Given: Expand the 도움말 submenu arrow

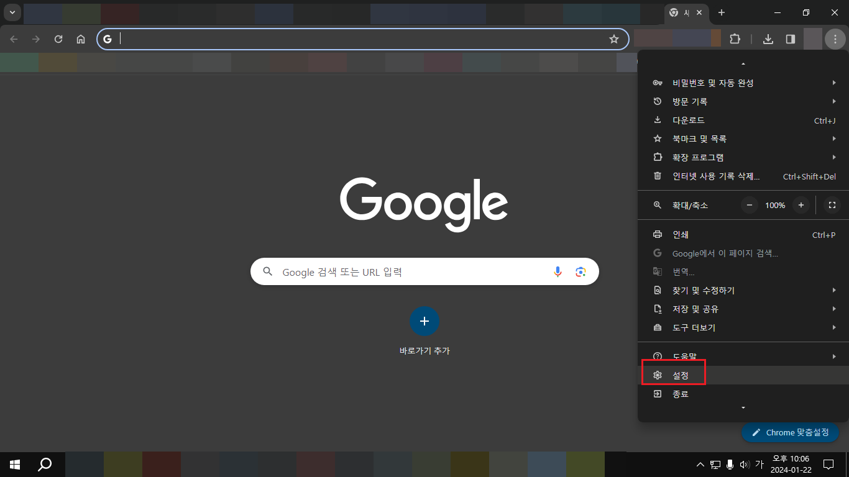Looking at the screenshot, I should 833,357.
